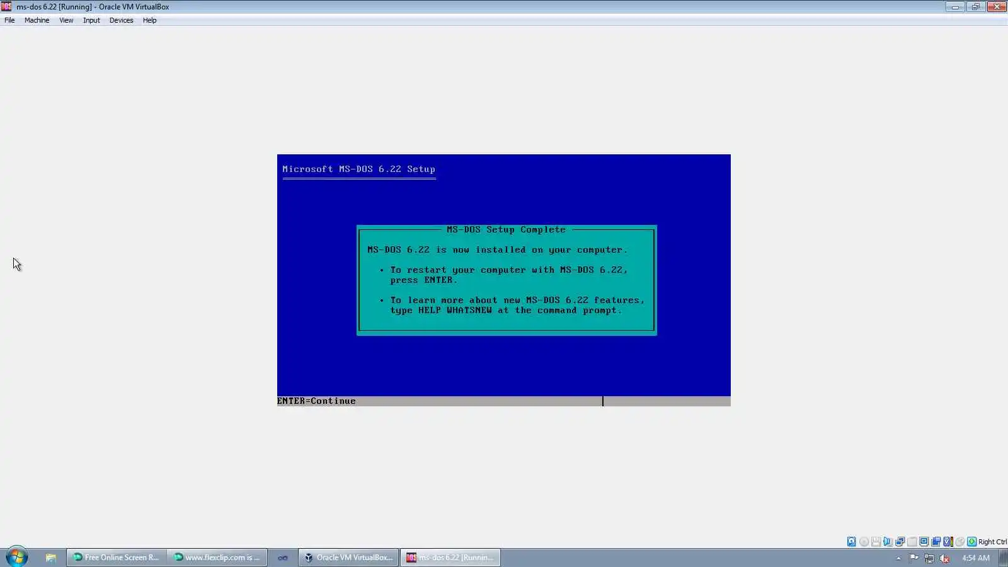The width and height of the screenshot is (1008, 567).
Task: Open the network tray icon
Action: tap(929, 558)
